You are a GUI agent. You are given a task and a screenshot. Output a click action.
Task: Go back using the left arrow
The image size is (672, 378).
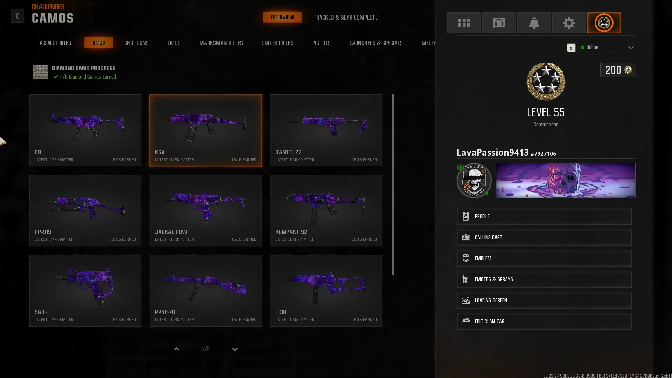coord(17,16)
